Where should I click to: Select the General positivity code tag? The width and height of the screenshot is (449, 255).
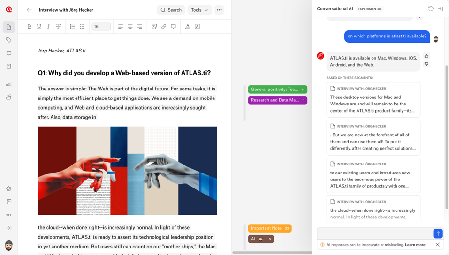point(277,90)
